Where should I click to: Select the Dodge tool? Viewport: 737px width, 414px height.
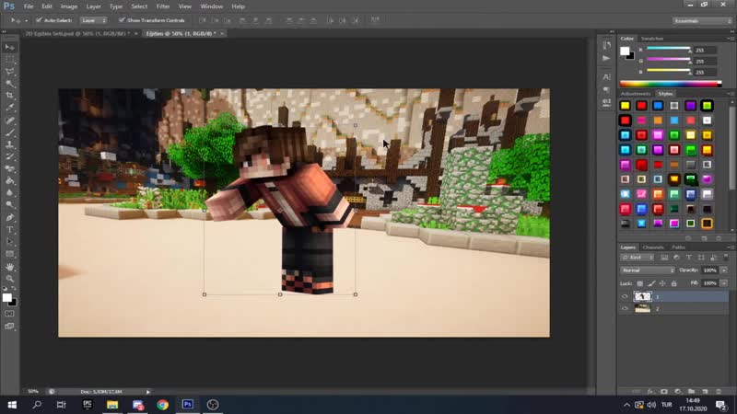9,204
